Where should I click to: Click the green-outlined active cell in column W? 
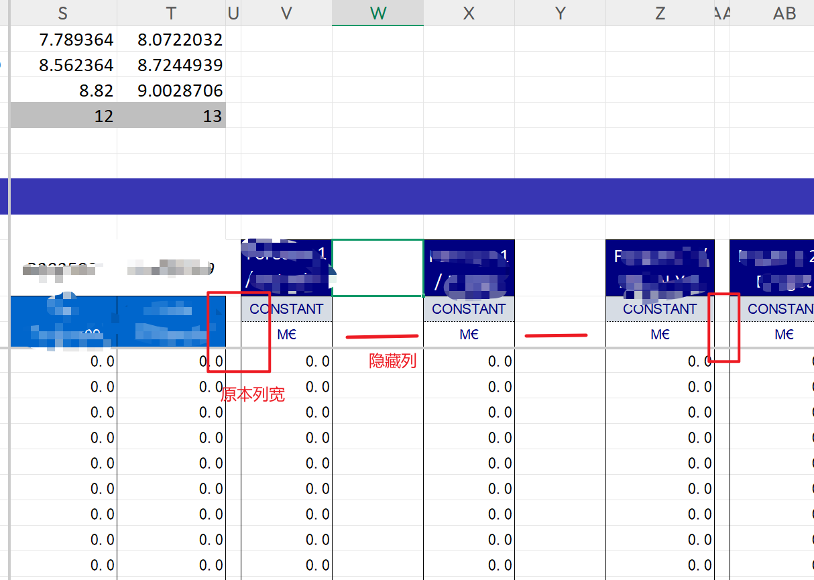(377, 268)
